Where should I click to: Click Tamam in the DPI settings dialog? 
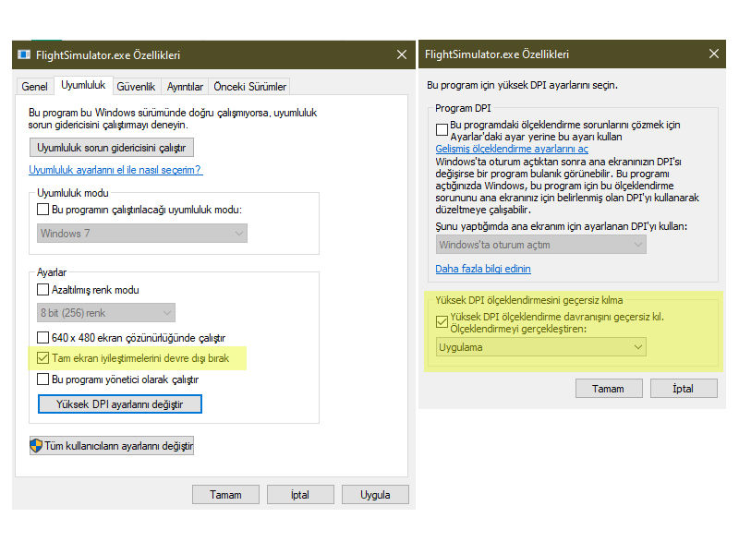tap(609, 389)
